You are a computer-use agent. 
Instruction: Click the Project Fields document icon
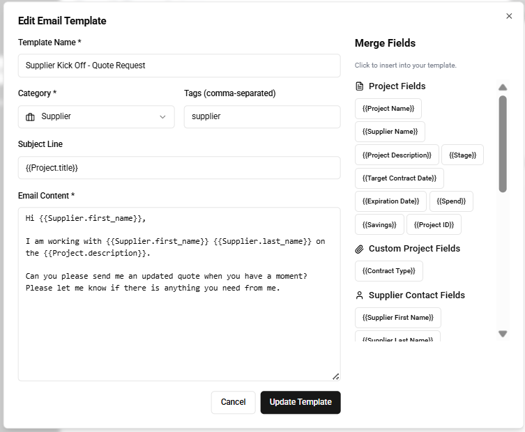360,86
